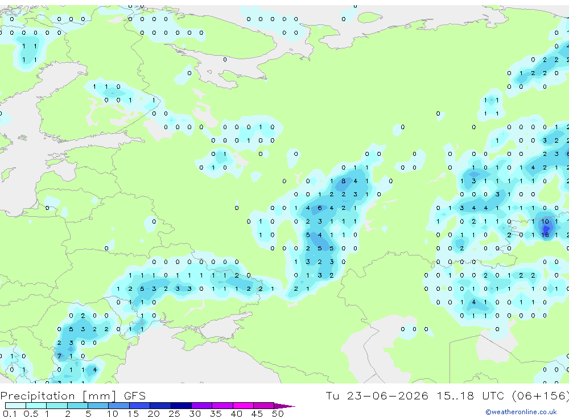
Task: Select the 20–25 mm legend swatch
Action: [x=160, y=406]
